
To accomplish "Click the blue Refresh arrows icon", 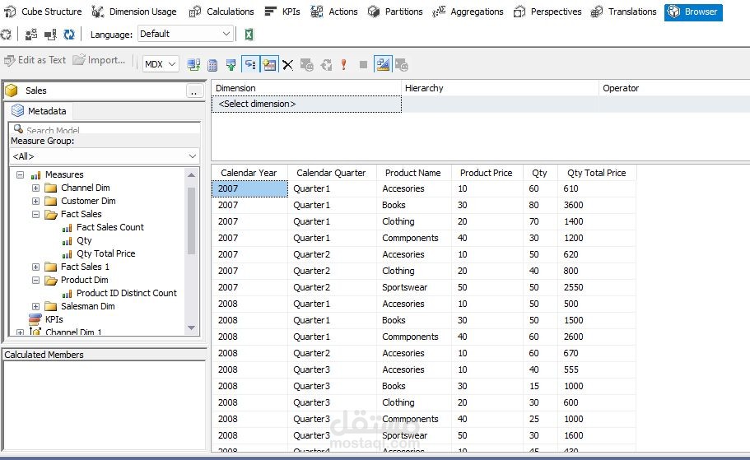I will tap(69, 35).
